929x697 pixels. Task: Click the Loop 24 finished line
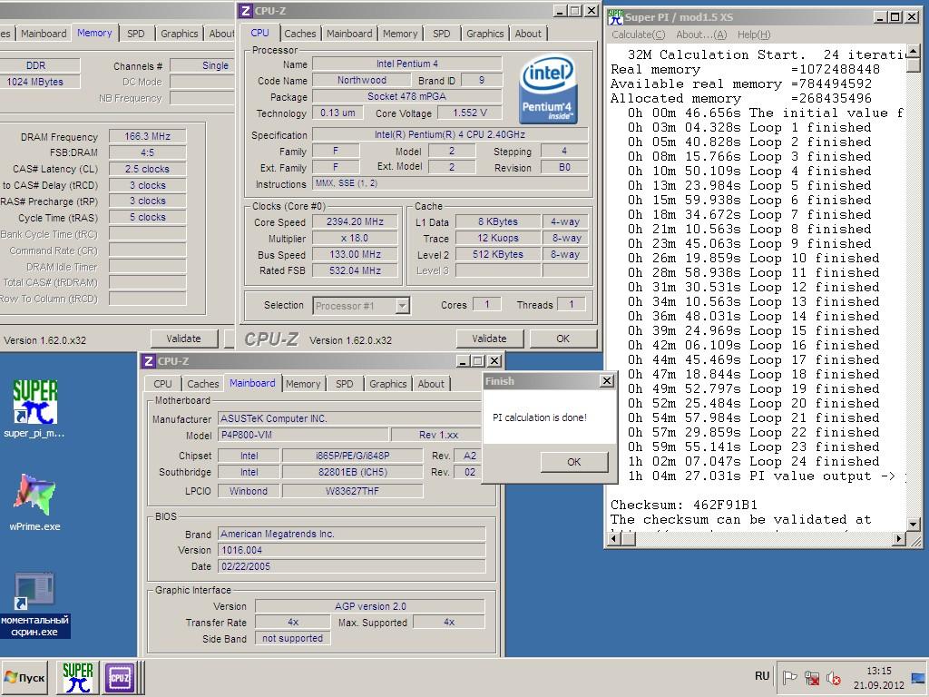pyautogui.click(x=754, y=461)
